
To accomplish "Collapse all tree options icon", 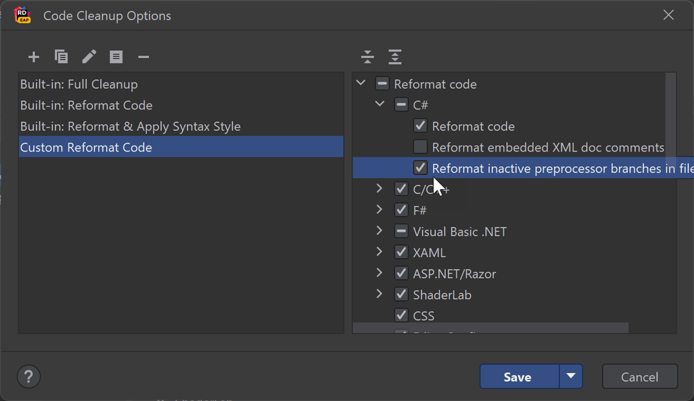I will coord(367,57).
